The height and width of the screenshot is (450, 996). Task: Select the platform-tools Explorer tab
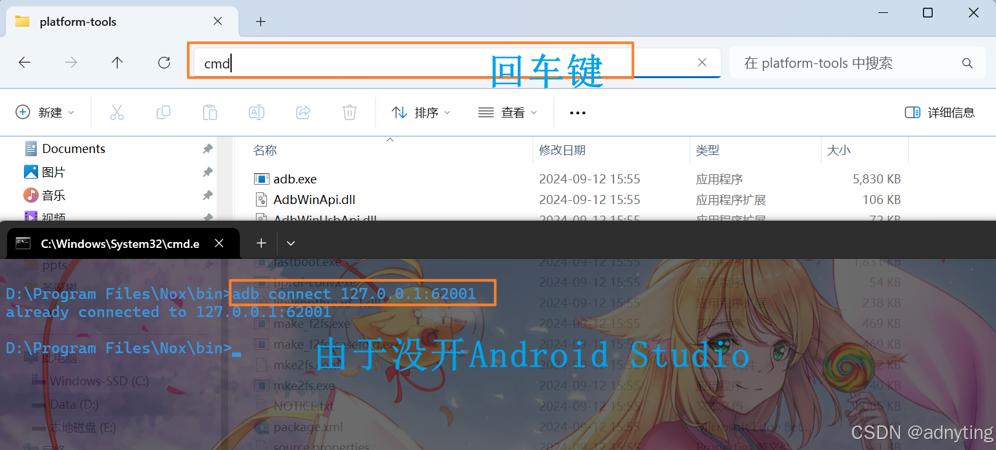(x=121, y=21)
